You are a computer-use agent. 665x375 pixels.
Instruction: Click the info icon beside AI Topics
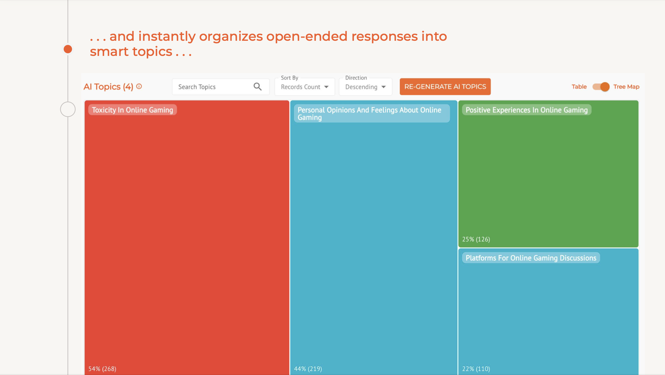pyautogui.click(x=139, y=86)
